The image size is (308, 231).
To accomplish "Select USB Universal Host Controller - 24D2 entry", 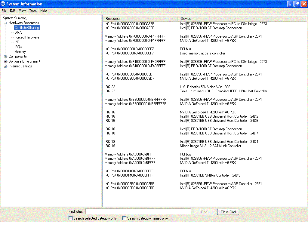I will coord(219,116).
